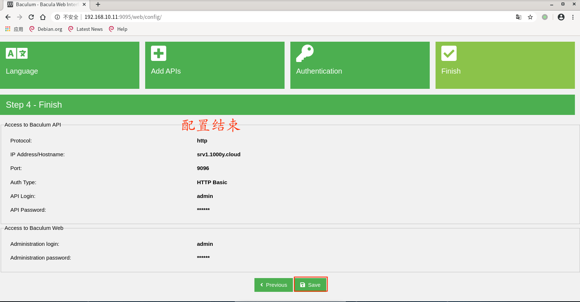Viewport: 580px width, 302px height.
Task: Bookmark this page with the star icon
Action: pyautogui.click(x=530, y=17)
